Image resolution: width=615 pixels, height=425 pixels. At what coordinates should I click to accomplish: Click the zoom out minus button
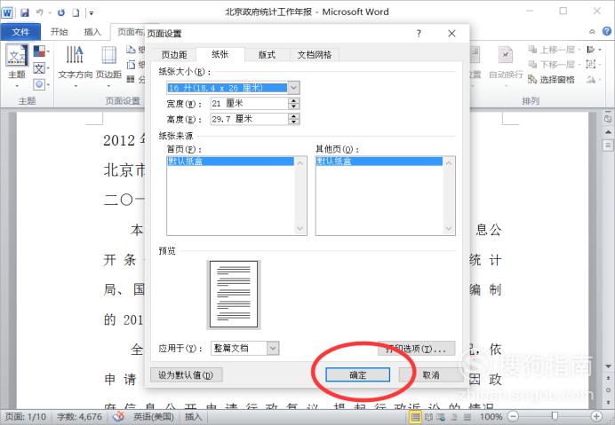pyautogui.click(x=513, y=417)
